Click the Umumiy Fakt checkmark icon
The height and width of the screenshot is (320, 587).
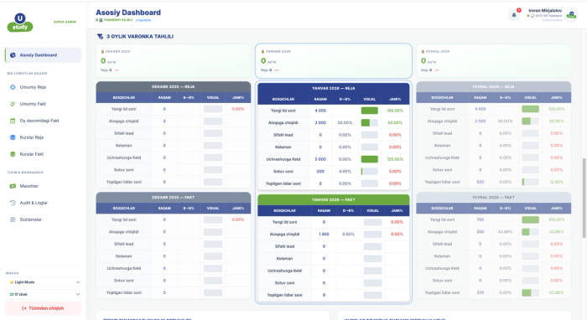click(x=13, y=104)
